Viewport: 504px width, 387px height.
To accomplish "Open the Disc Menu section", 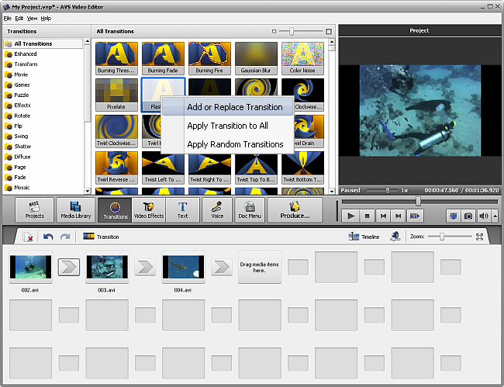I will point(250,210).
